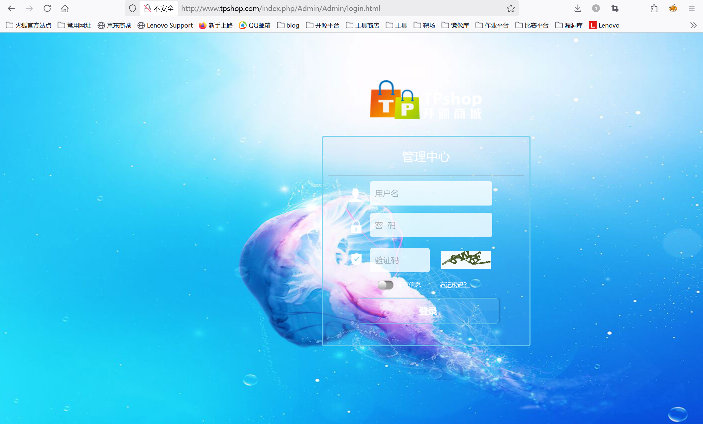Focus the 用户名 username field
The image size is (703, 424).
[431, 193]
